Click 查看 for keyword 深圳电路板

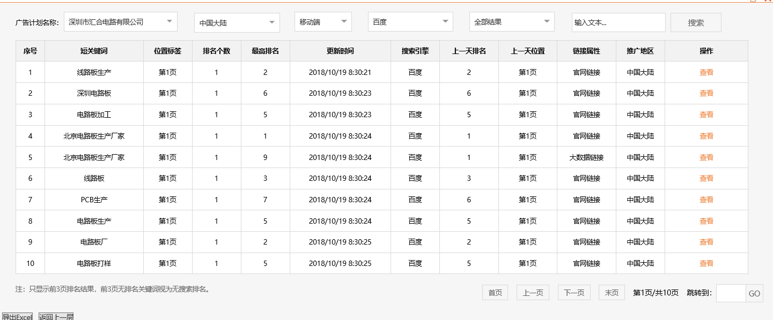point(707,93)
